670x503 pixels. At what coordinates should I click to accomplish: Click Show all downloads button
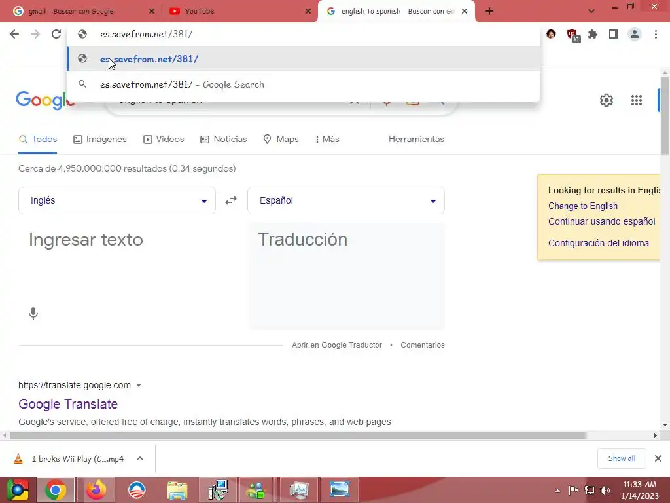pos(622,458)
